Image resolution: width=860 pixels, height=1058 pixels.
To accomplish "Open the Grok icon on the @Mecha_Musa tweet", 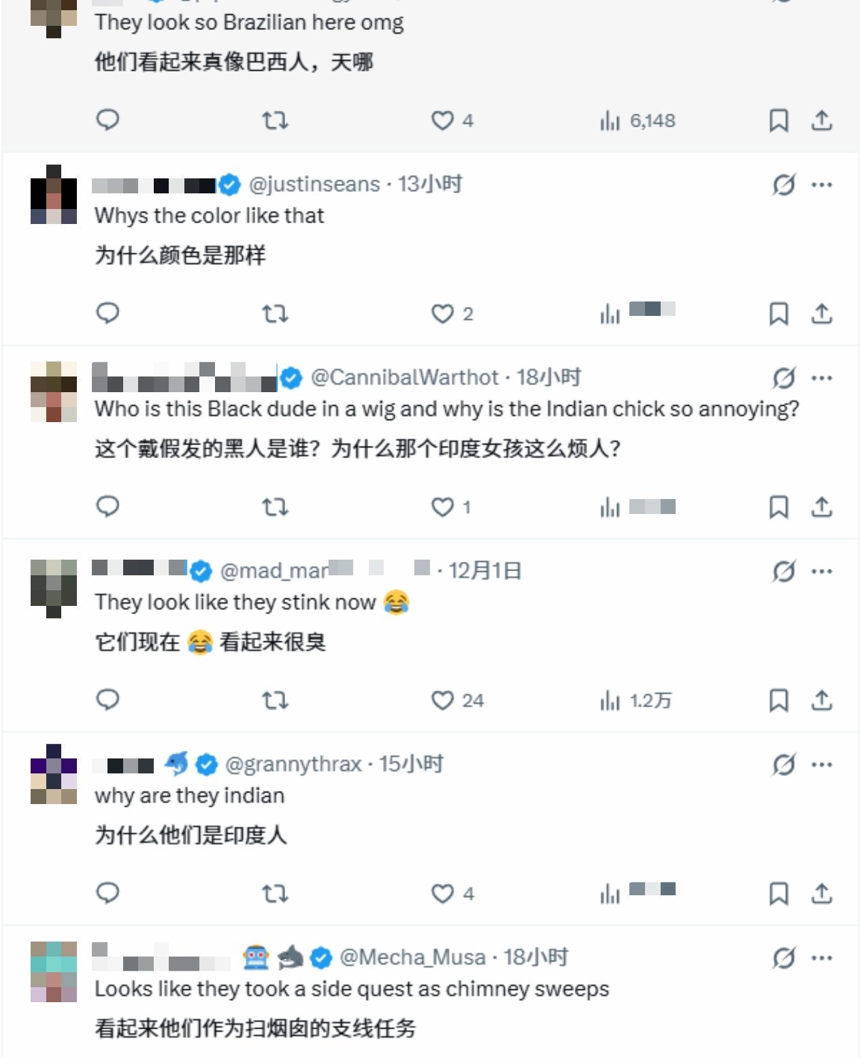I will pyautogui.click(x=783, y=958).
